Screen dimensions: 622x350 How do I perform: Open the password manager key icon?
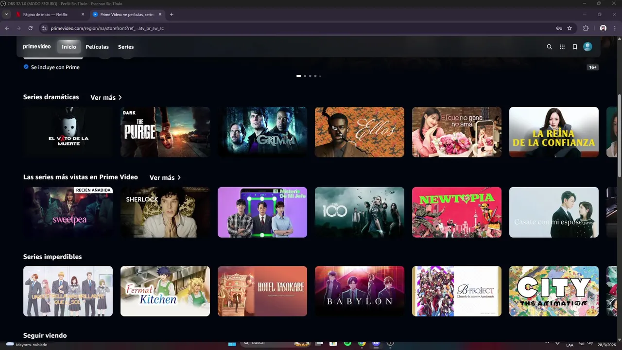pyautogui.click(x=559, y=28)
